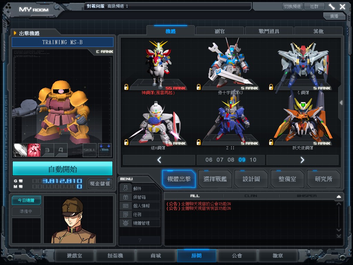Open 機體管理 unit management menu item
The image size is (353, 265).
click(140, 223)
